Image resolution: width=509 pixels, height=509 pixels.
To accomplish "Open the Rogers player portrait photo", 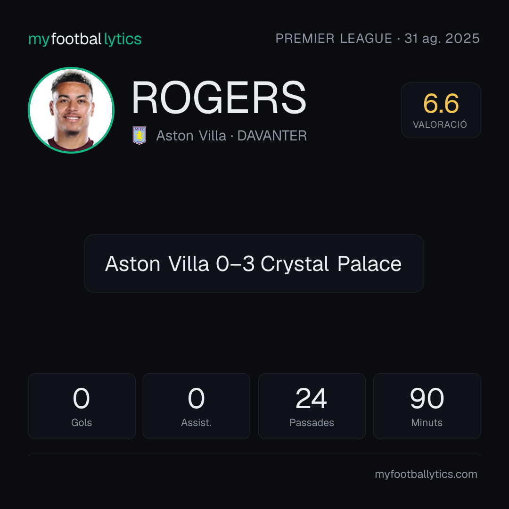I will [71, 110].
